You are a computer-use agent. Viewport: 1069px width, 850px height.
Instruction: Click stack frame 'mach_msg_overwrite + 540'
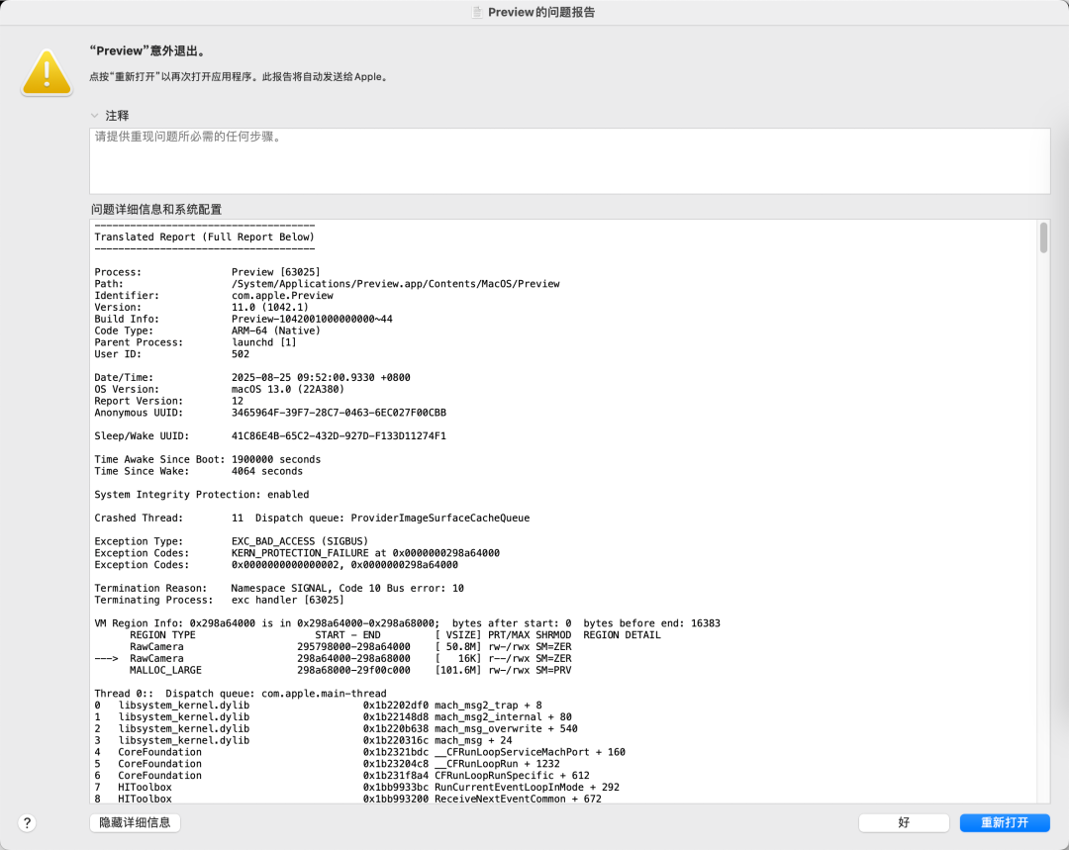(x=506, y=728)
